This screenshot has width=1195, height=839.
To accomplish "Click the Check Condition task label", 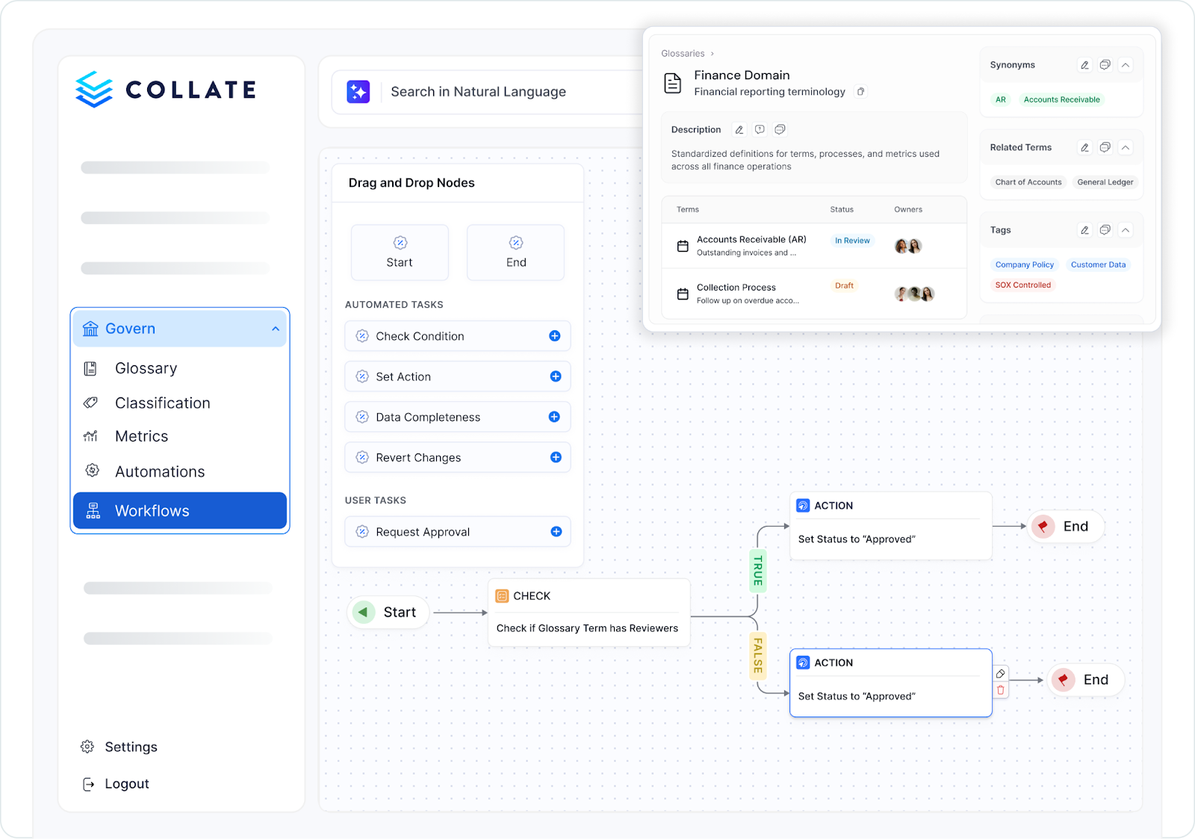I will 420,336.
